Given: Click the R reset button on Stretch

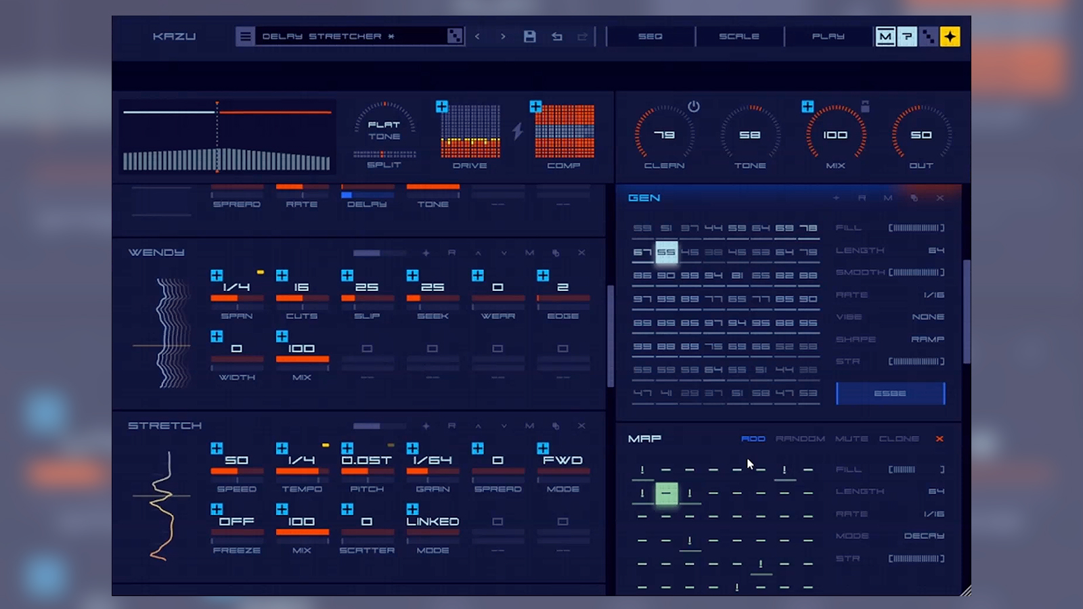Looking at the screenshot, I should tap(451, 426).
